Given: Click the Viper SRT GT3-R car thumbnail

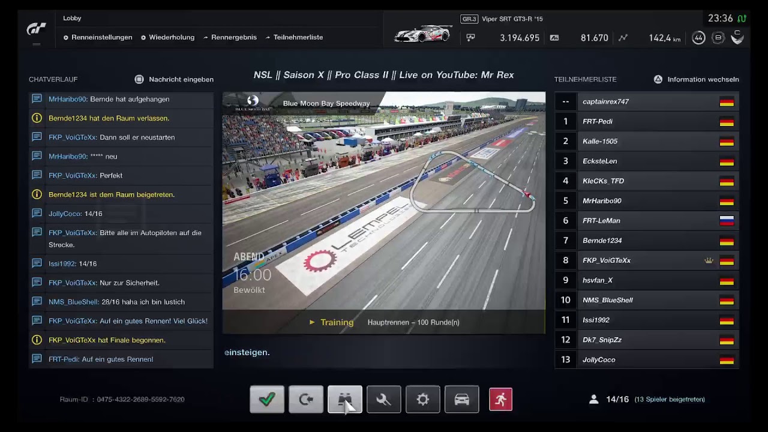Looking at the screenshot, I should [x=423, y=34].
